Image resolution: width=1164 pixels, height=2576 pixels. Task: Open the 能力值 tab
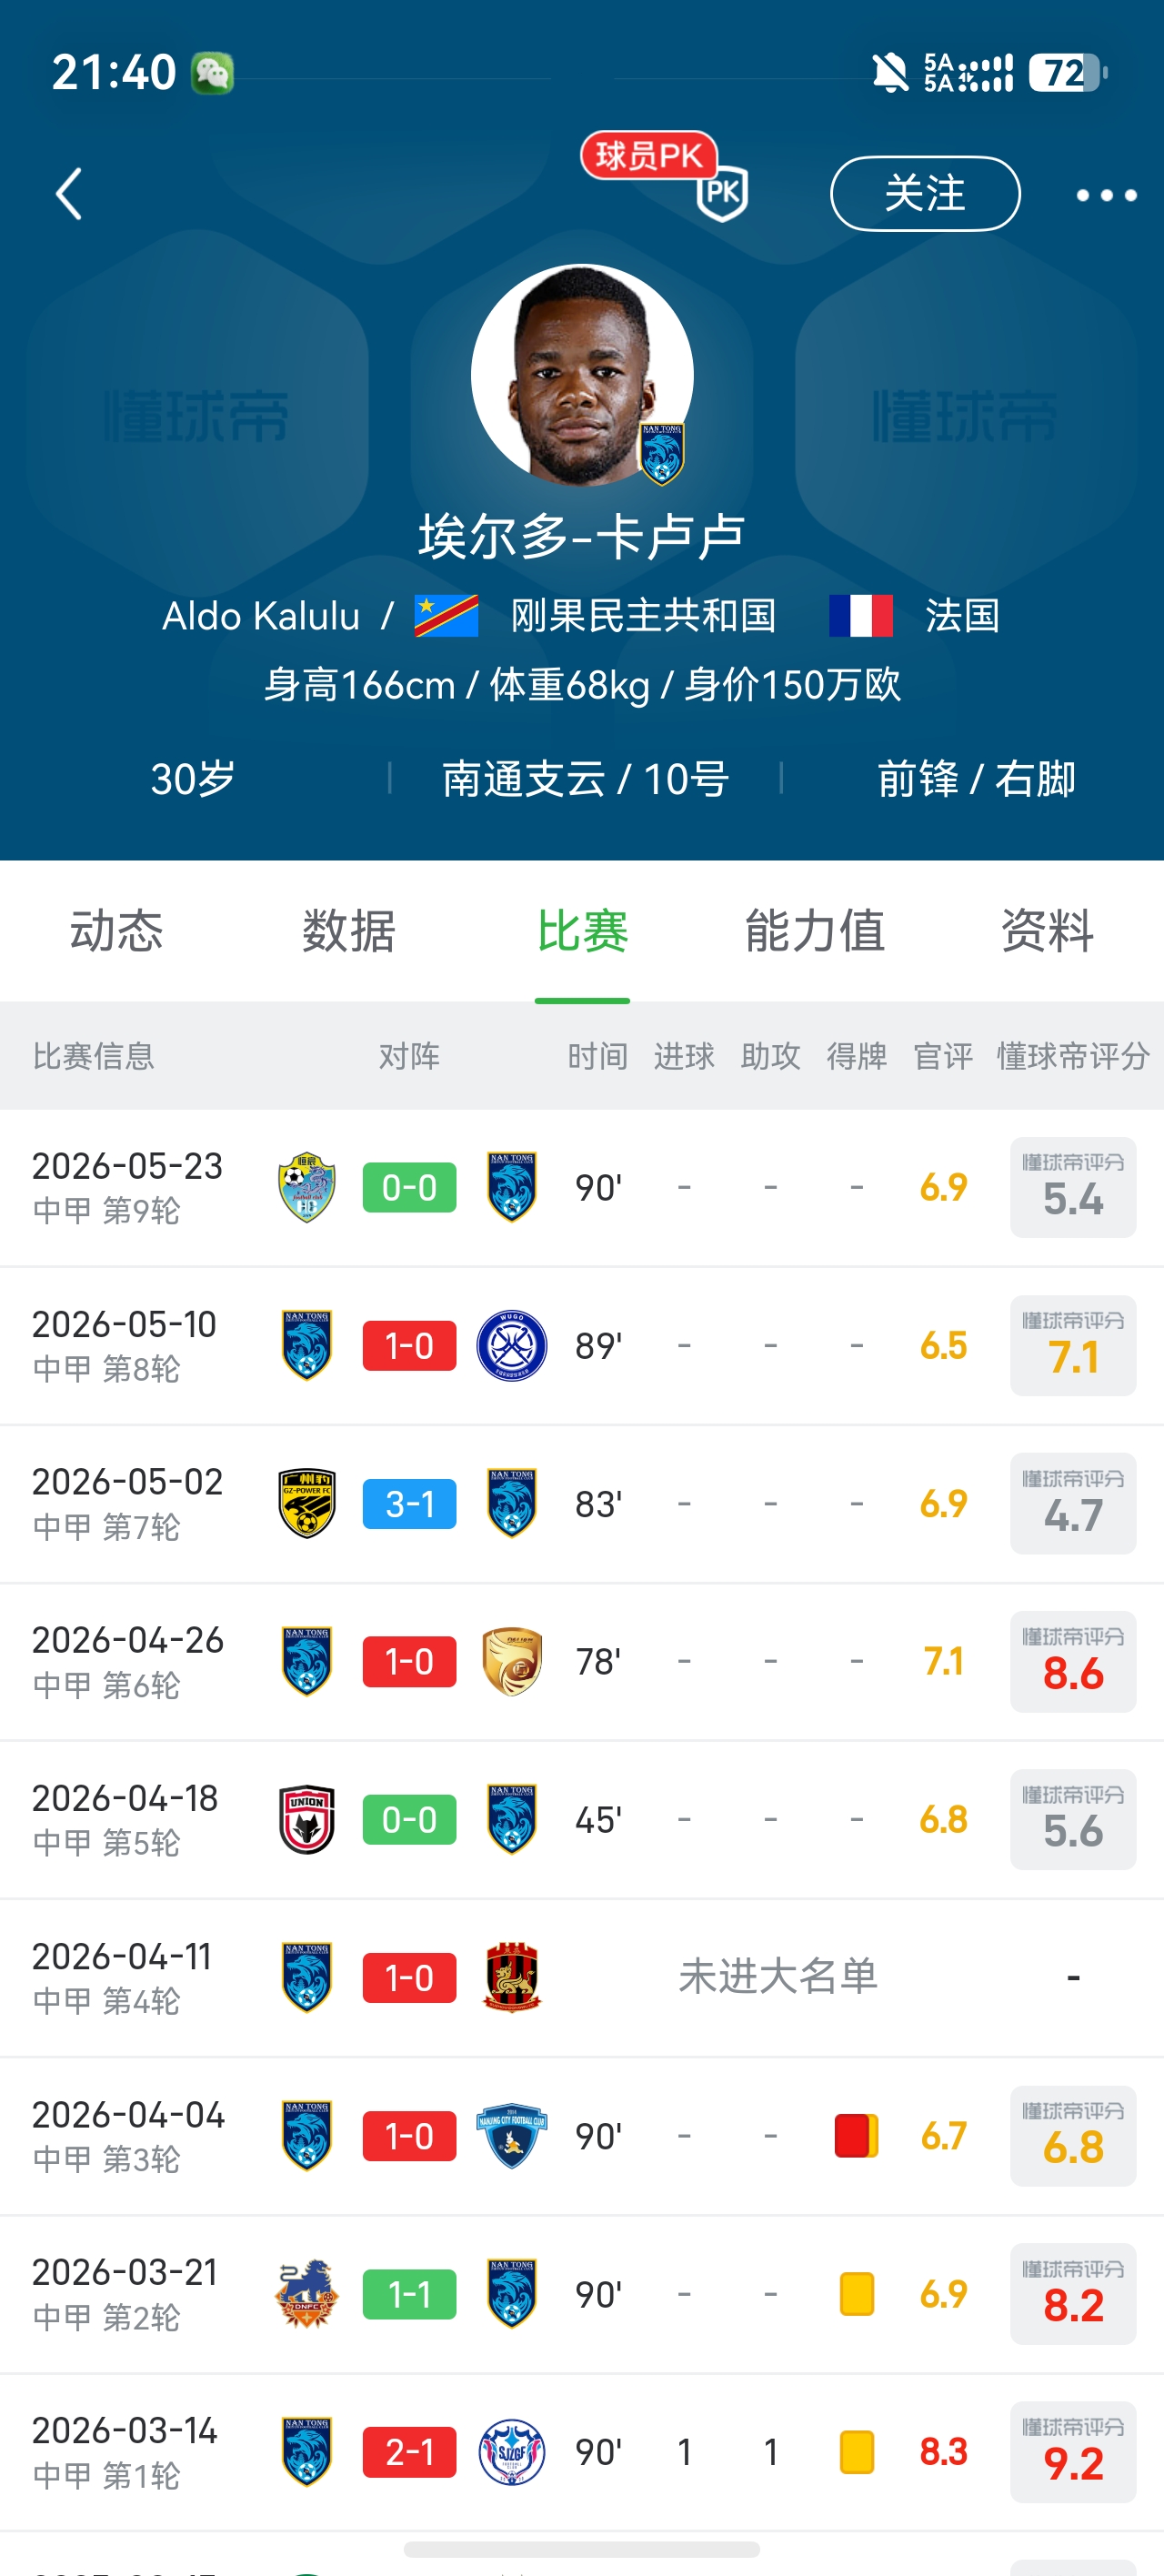(x=815, y=931)
